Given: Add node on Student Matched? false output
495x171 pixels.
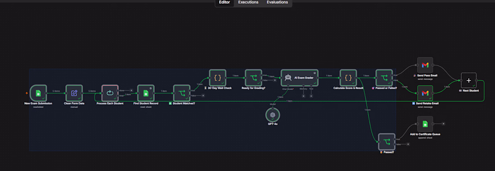Looking at the screenshot, I should (x=203, y=95).
